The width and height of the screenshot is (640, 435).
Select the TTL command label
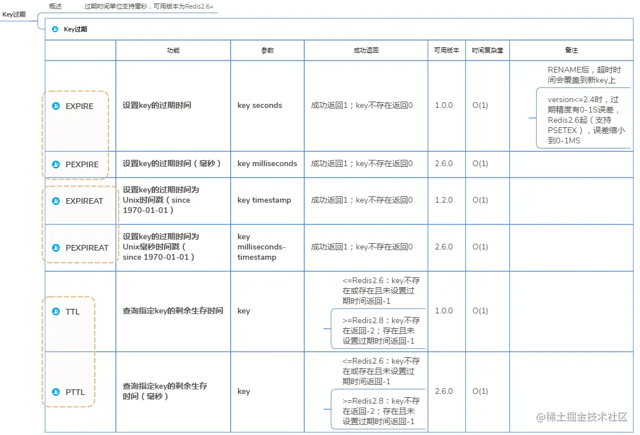click(x=73, y=312)
